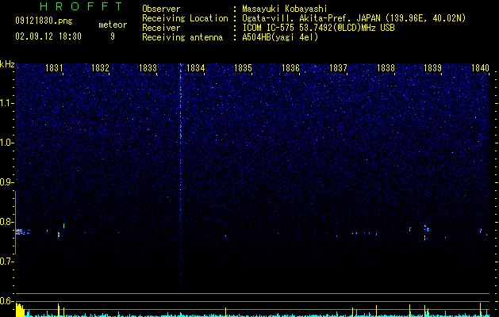Click the 1.0 kHz axis label

pyautogui.click(x=6, y=143)
